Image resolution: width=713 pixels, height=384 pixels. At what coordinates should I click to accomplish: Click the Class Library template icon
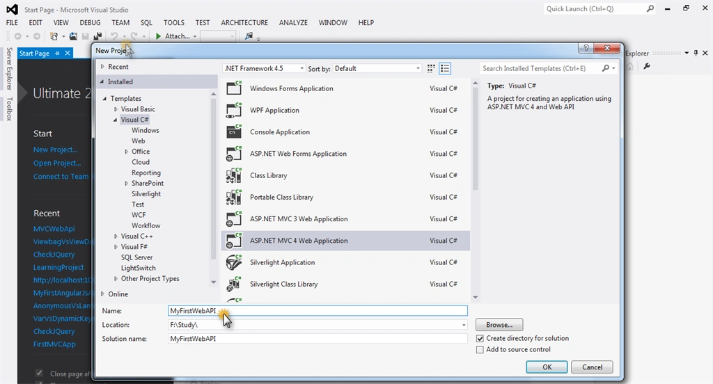[234, 175]
